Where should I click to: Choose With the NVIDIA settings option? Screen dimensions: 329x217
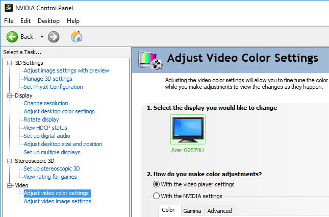tap(156, 196)
